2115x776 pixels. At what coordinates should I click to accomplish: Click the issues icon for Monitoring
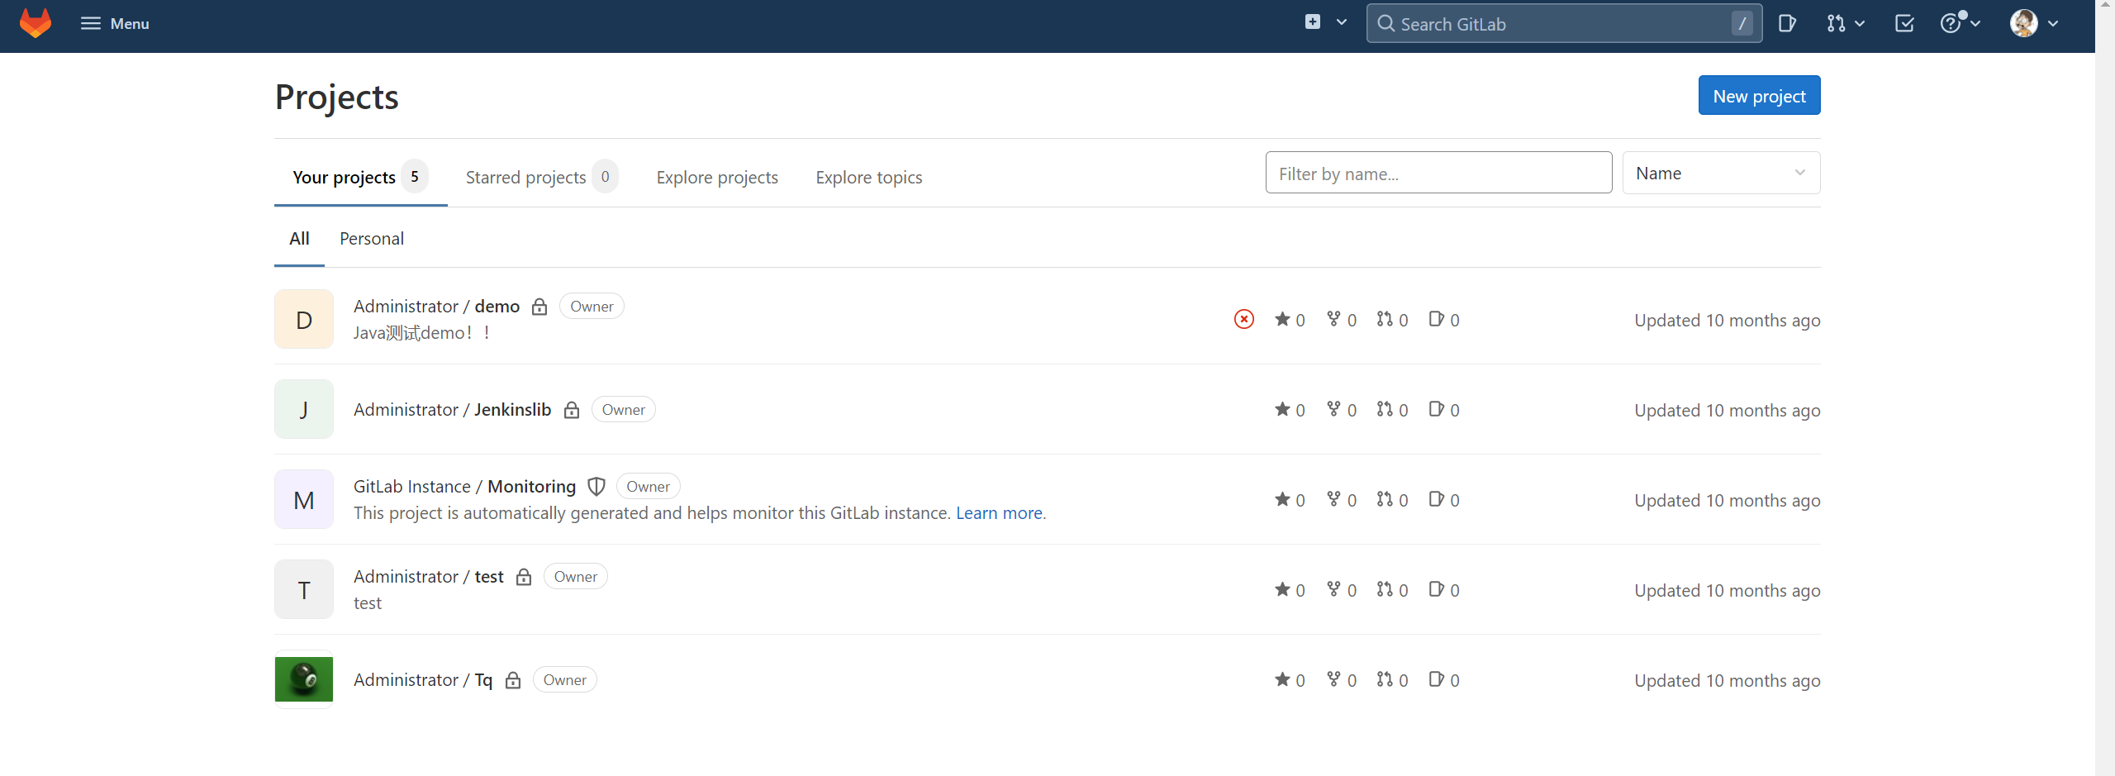click(x=1437, y=499)
